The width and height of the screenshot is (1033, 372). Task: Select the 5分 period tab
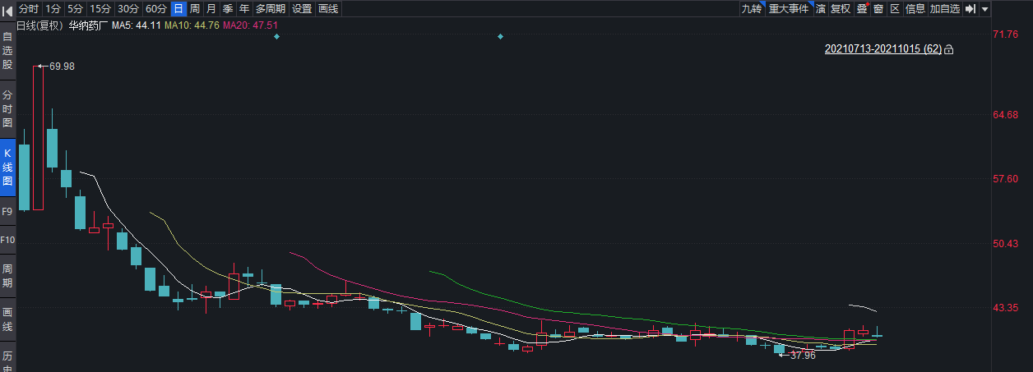click(x=75, y=8)
